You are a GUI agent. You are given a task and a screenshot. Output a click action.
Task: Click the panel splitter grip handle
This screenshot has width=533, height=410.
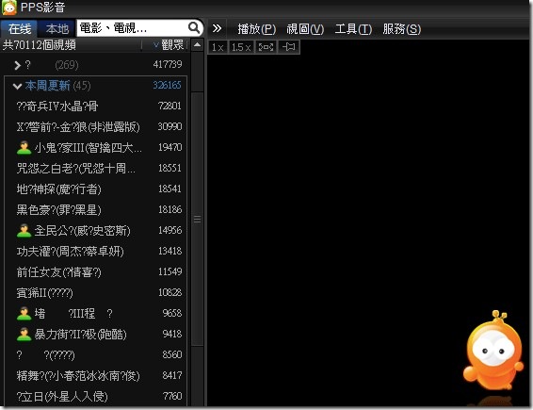tap(197, 220)
